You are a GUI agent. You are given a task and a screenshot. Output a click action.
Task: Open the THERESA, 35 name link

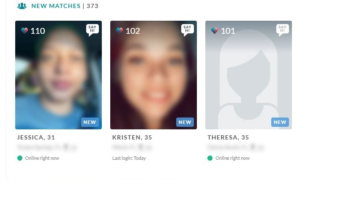pos(228,137)
